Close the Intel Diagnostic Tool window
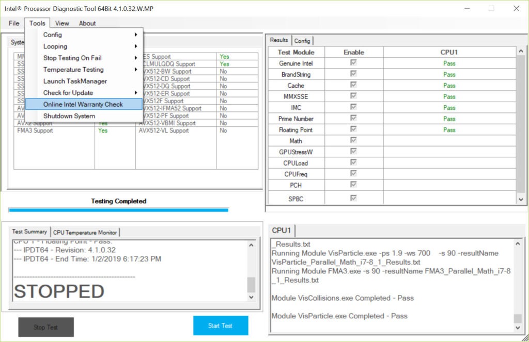The height and width of the screenshot is (342, 529). tap(517, 8)
